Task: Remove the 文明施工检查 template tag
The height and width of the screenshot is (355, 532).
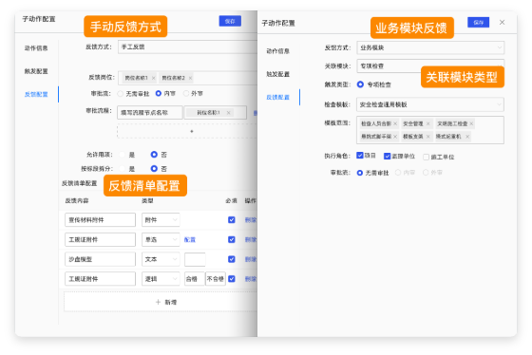Action: 471,123
